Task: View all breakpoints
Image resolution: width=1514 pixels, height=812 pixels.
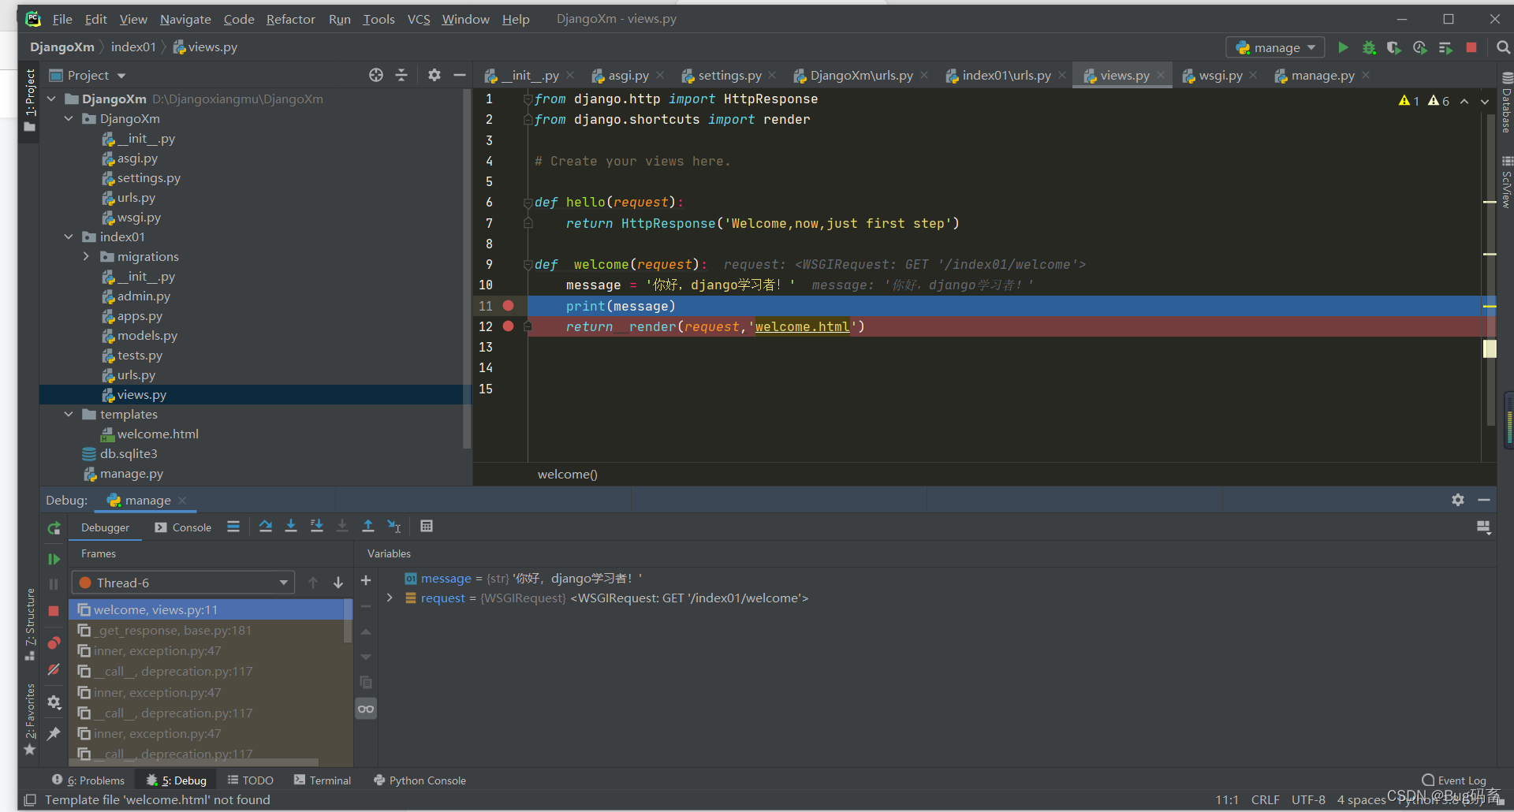Action: tap(54, 643)
